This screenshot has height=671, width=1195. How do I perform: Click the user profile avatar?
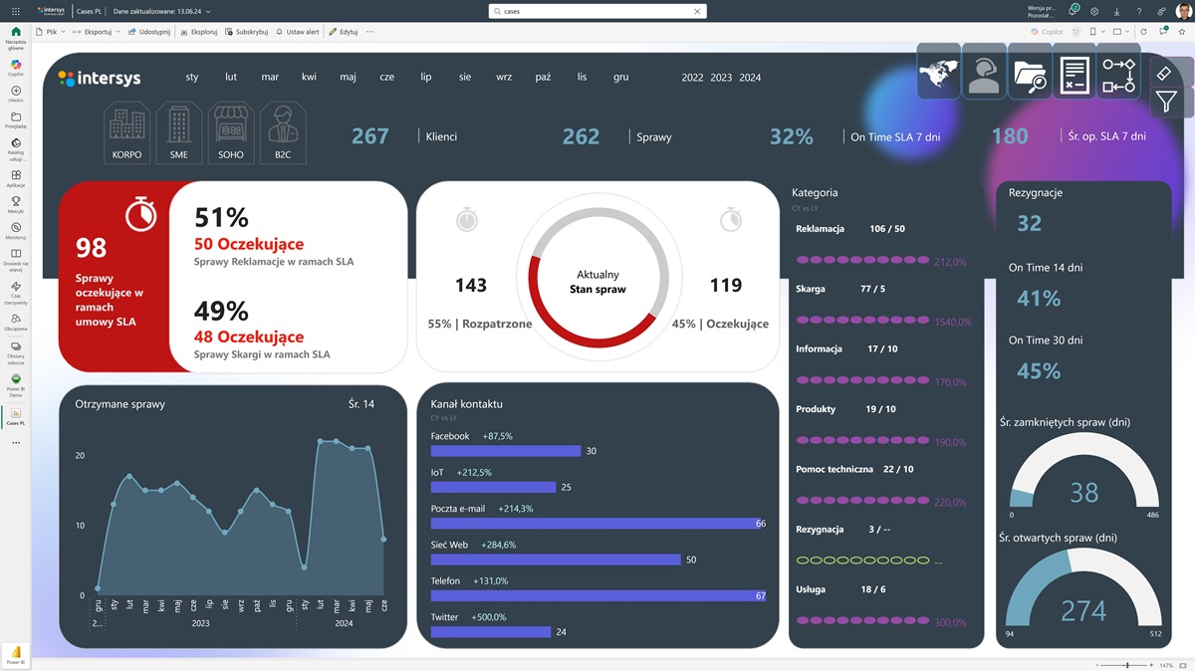tap(1182, 11)
